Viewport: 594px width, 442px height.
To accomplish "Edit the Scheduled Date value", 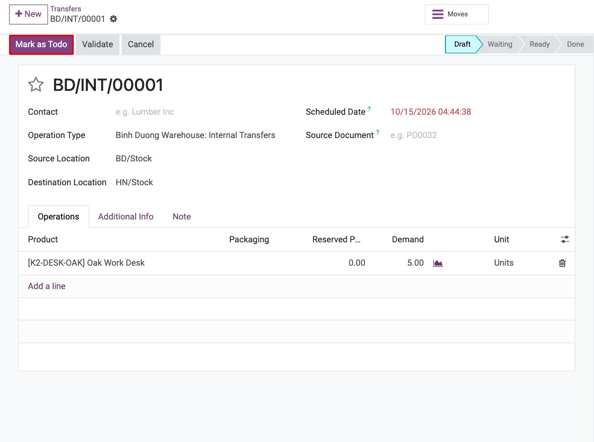I will [431, 112].
